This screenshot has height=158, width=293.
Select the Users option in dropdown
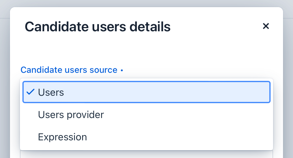coord(146,92)
